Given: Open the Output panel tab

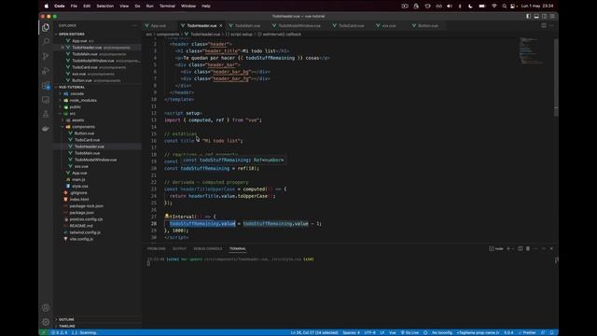Looking at the screenshot, I should 179,249.
